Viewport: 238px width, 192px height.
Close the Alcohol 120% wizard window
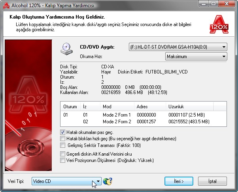click(227, 4)
